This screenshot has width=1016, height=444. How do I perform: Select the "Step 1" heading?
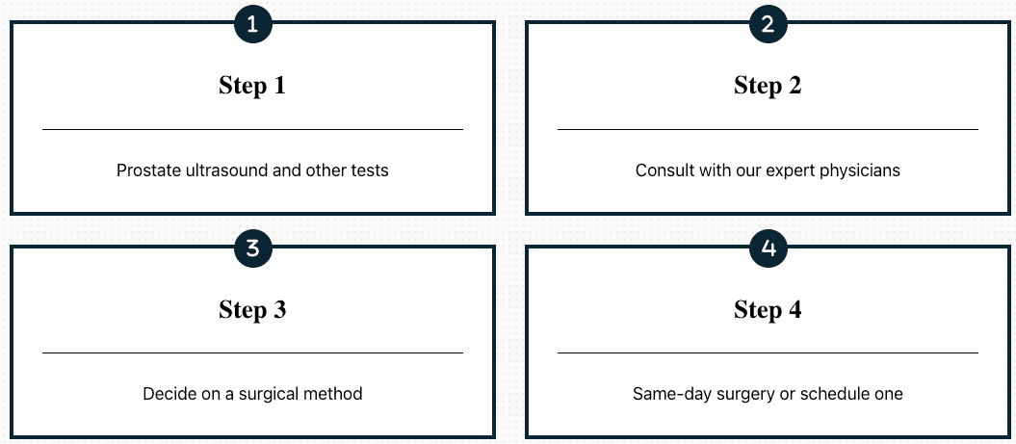(x=252, y=86)
